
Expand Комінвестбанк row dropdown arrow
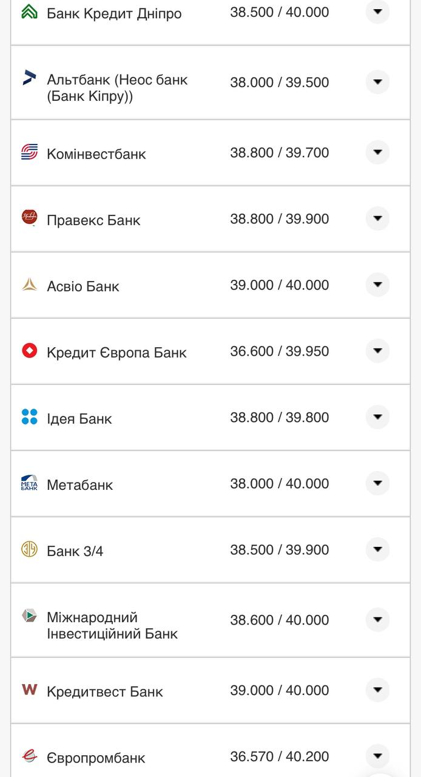[377, 152]
